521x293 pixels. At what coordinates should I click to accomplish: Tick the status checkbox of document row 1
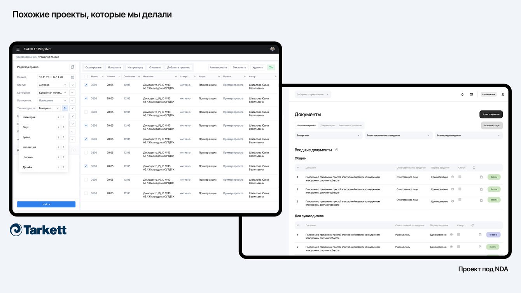coord(460,177)
